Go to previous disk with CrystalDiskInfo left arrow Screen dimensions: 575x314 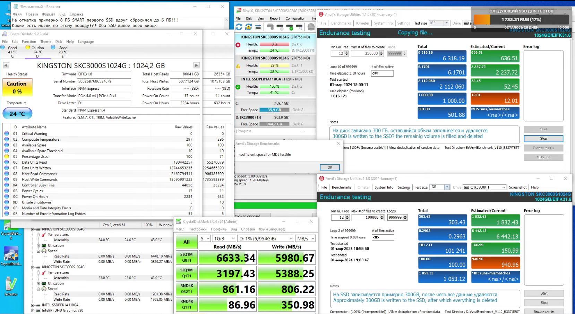[6, 65]
